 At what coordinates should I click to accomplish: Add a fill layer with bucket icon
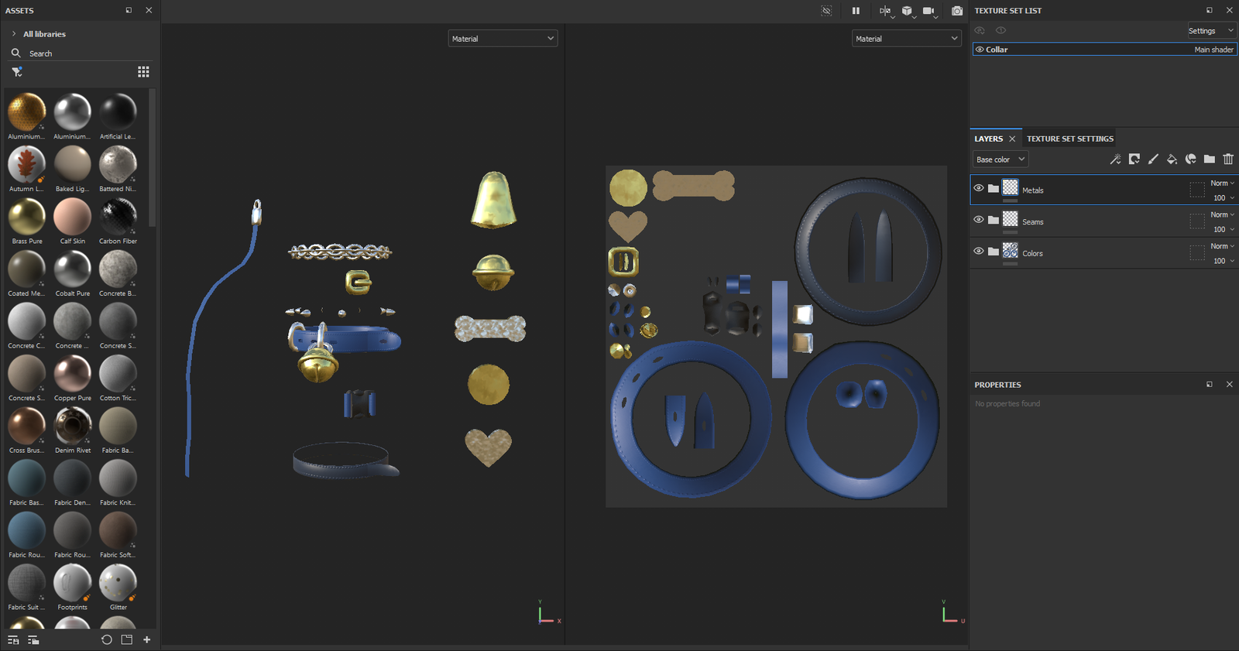click(x=1172, y=159)
